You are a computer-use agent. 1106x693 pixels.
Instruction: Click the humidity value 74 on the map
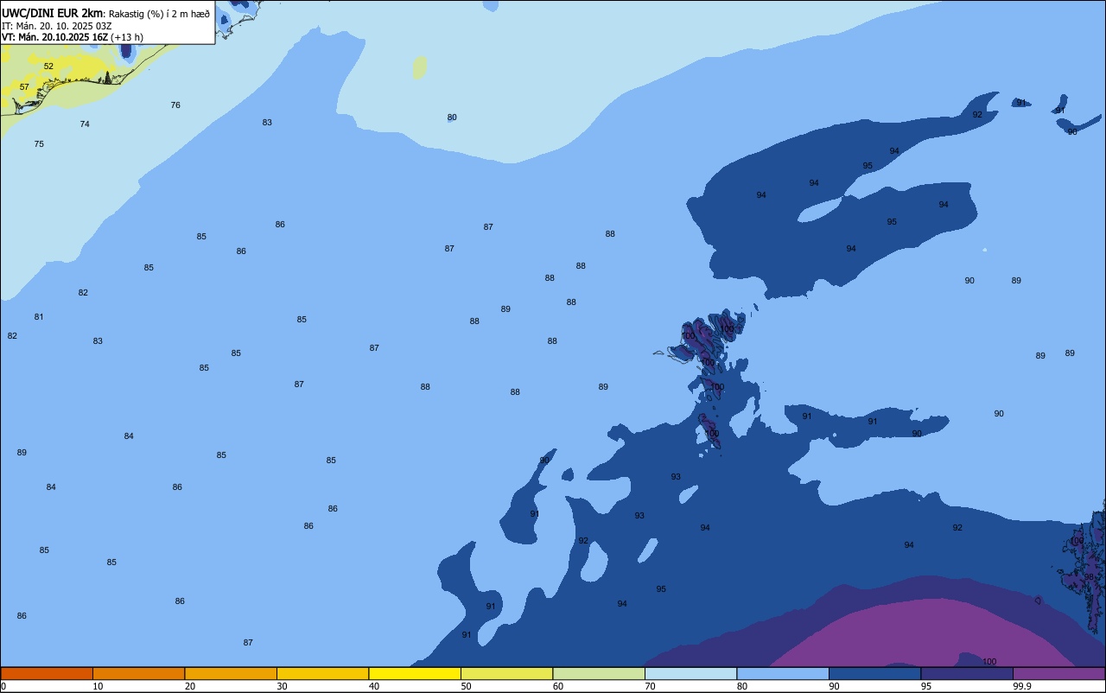pos(85,124)
